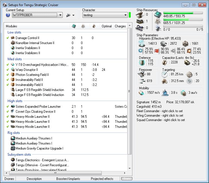The width and height of the screenshot is (209, 183).
Task: Collapse the Rig slots group
Action: pos(14,133)
